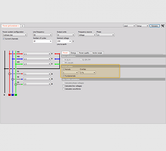Open the Nominal voltage dropdown
Viewport: 166px width, 151px height.
click(64, 41)
